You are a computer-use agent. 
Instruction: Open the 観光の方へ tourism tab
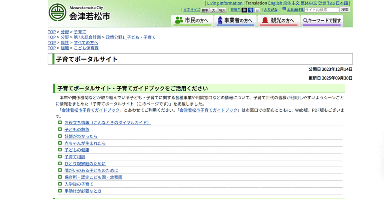(x=279, y=21)
